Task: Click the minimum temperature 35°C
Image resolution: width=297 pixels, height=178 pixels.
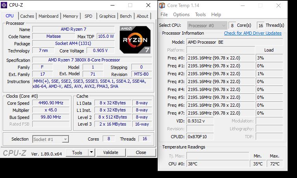Action: pyautogui.click(x=258, y=164)
